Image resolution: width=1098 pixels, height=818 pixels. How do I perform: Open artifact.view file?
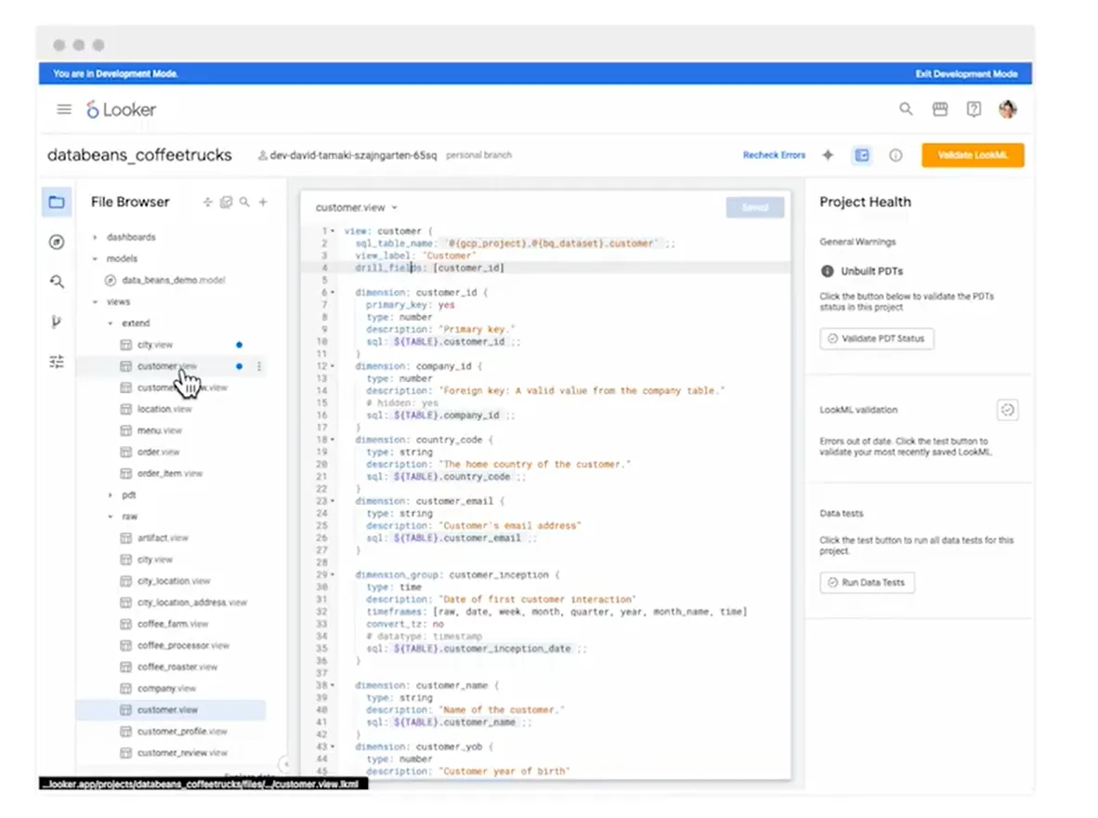click(163, 538)
